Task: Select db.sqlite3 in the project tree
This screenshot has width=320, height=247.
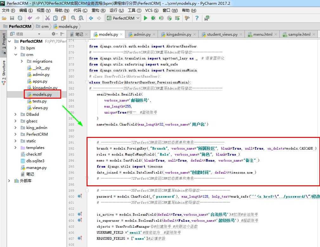Action: click(x=35, y=161)
